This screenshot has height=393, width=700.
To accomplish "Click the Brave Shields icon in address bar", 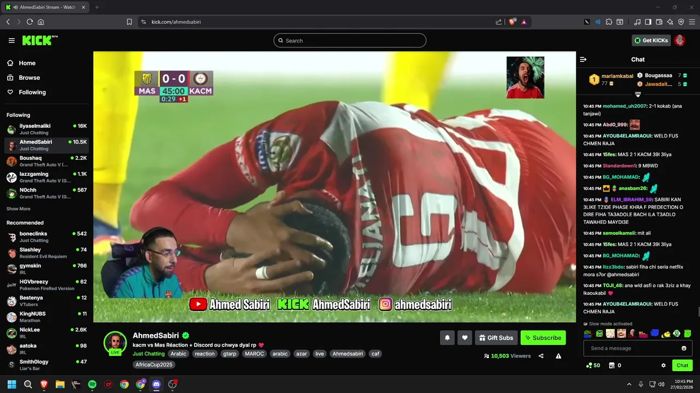I will [x=512, y=22].
